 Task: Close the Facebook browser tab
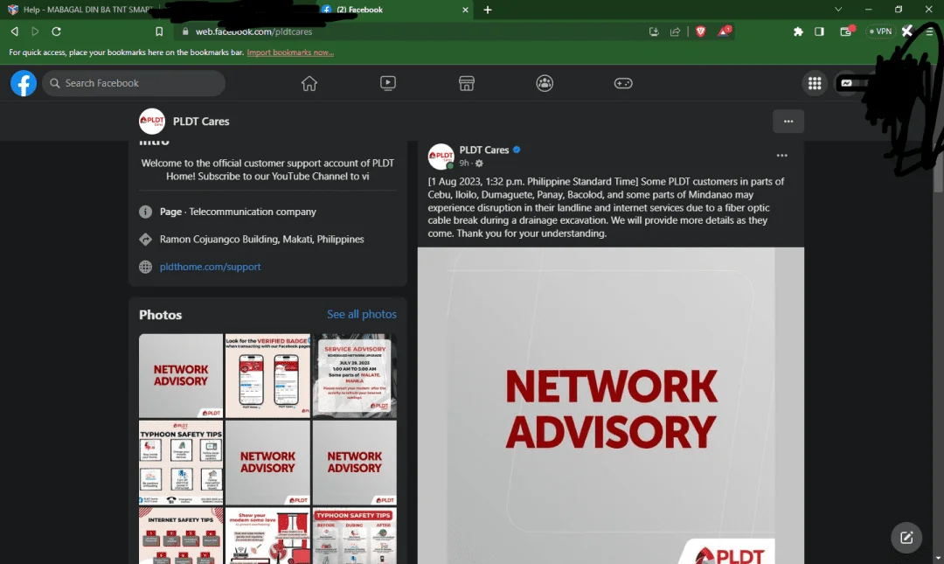pos(465,10)
